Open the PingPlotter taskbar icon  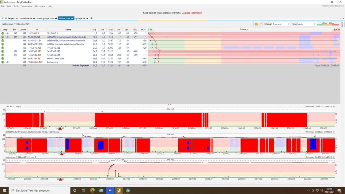(119, 191)
